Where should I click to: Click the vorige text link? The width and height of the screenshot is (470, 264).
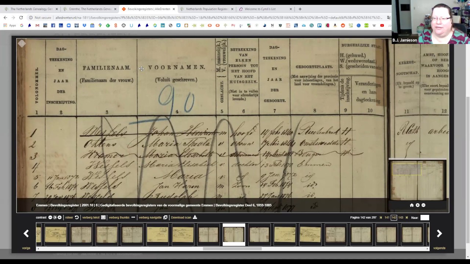tap(26, 248)
